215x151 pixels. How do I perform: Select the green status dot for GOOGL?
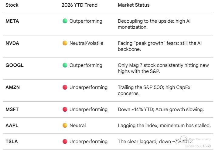[65, 65]
